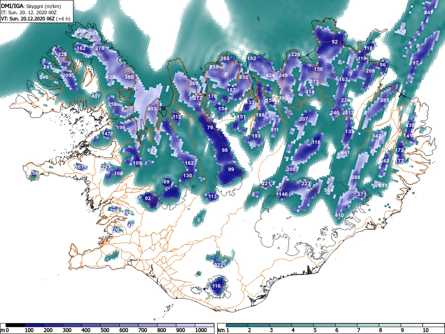Click the visibility value 182

click(x=252, y=58)
